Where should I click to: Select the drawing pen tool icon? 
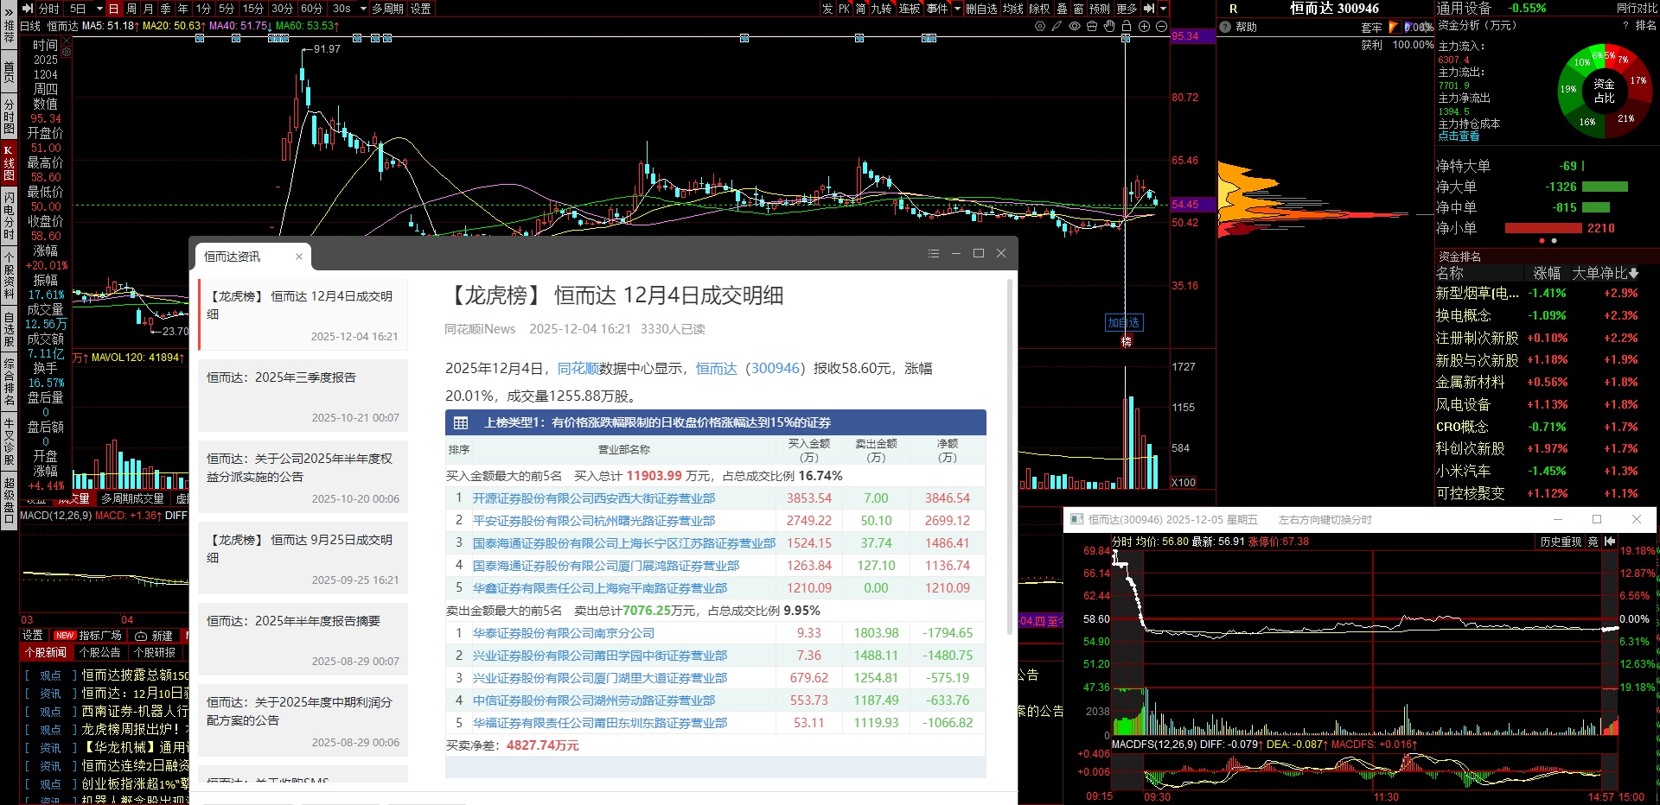[1057, 27]
